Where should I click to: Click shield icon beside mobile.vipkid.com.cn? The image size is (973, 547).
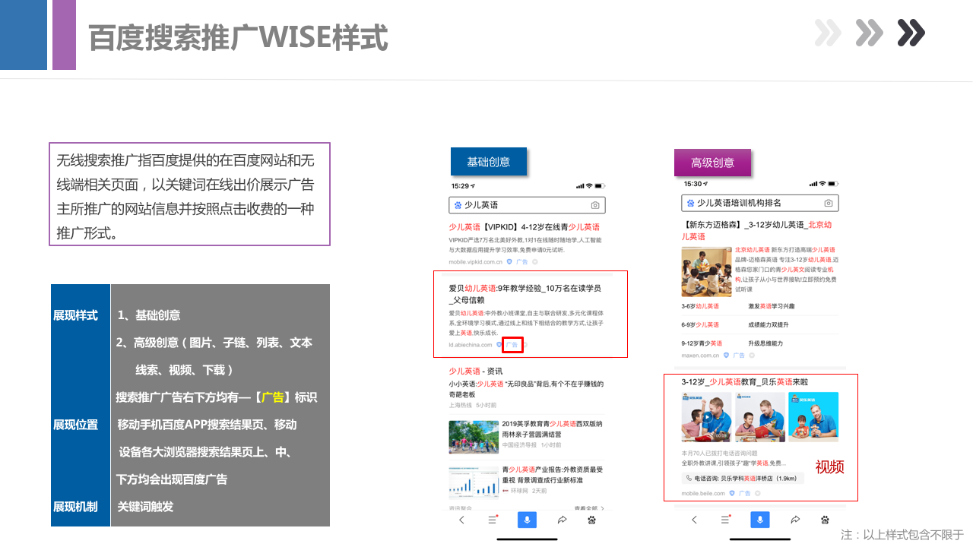[x=511, y=262]
